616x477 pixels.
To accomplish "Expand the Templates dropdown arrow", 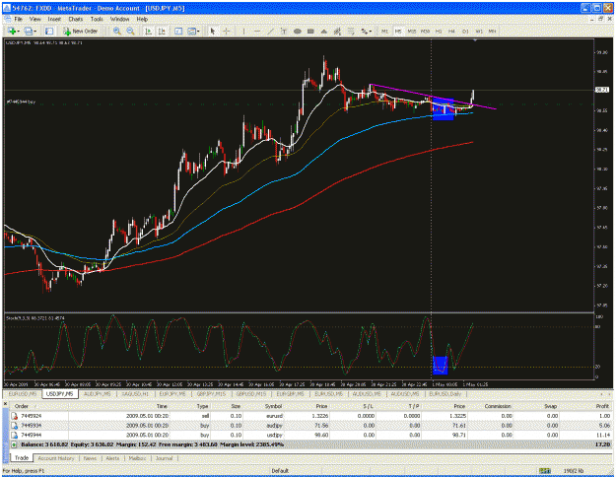I will [x=198, y=32].
